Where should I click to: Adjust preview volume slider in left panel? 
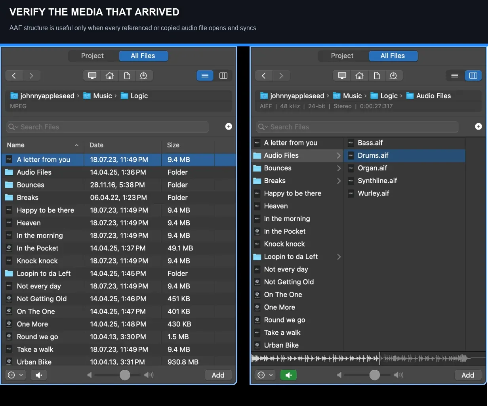click(125, 375)
